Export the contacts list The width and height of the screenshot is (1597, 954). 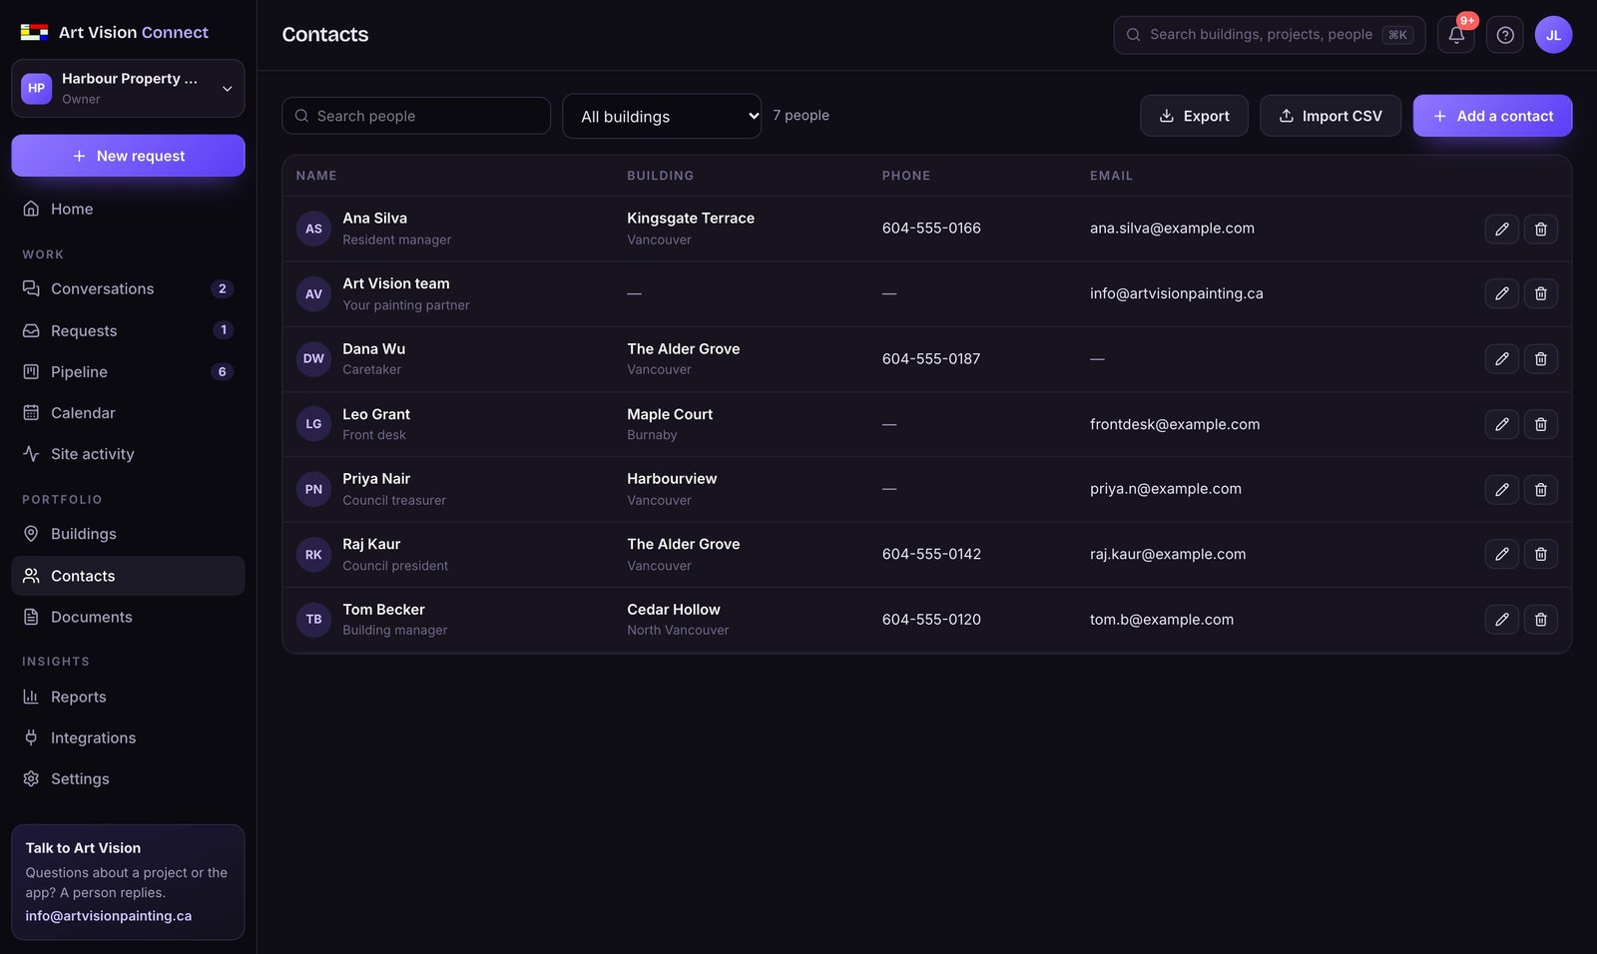(x=1194, y=116)
